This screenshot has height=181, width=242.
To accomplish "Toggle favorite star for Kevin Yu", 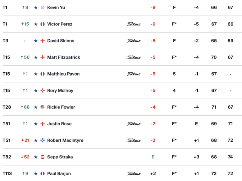I will (x=36, y=8).
